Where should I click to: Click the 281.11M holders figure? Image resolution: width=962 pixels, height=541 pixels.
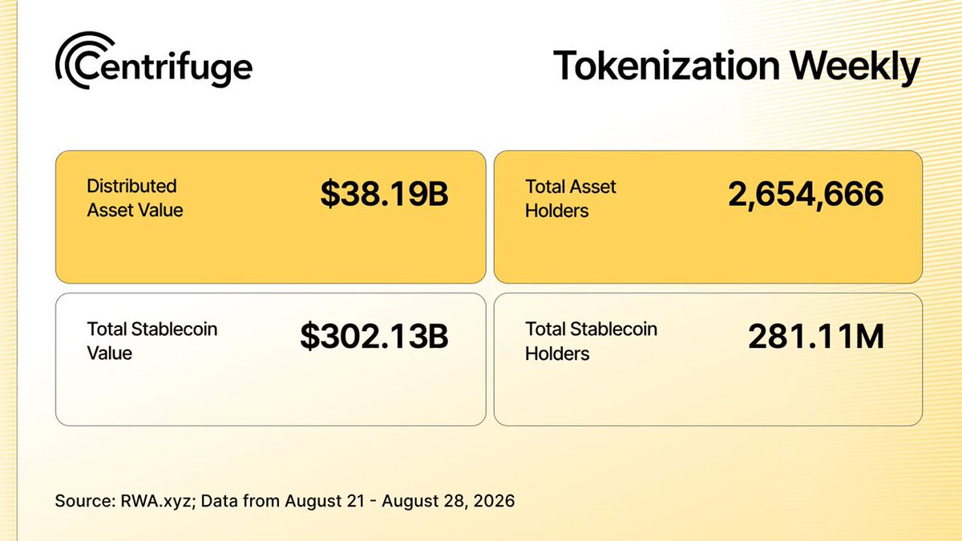pos(816,337)
